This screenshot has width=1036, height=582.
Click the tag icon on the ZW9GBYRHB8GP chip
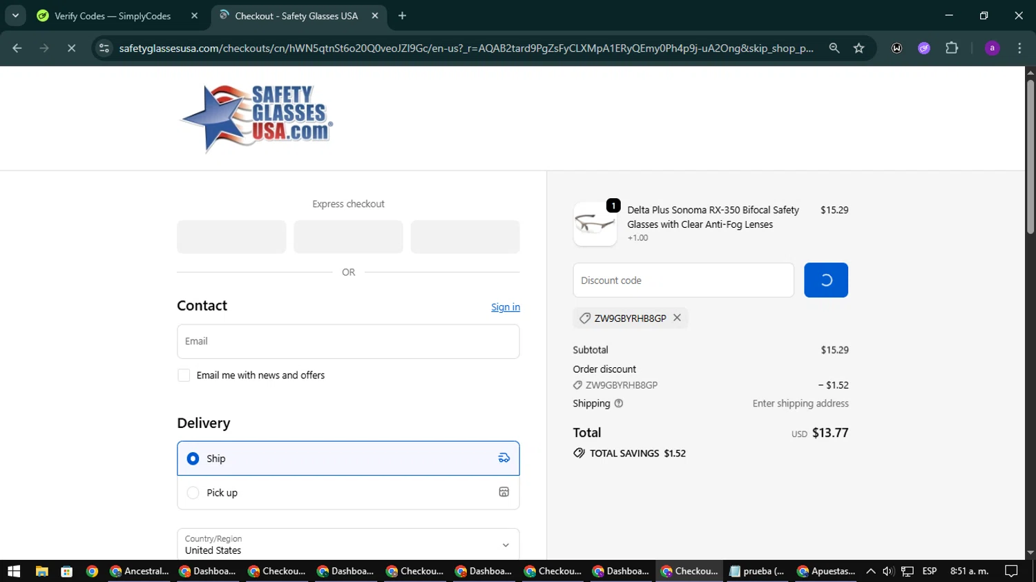[x=585, y=318]
